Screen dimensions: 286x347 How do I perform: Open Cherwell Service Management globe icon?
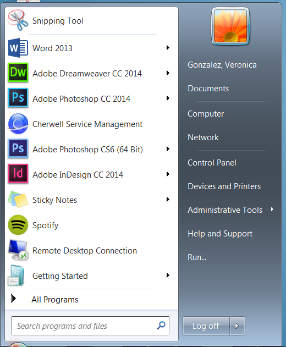tap(18, 124)
